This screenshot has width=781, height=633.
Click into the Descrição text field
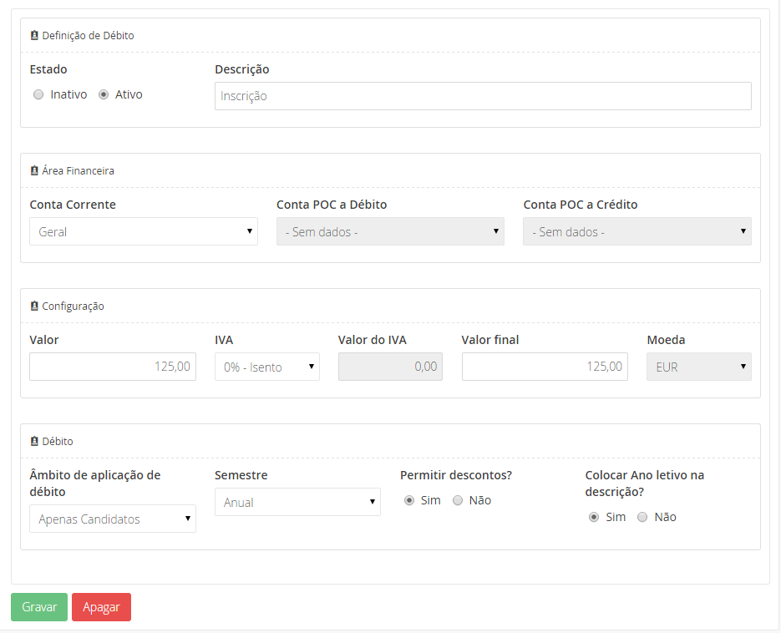click(483, 96)
